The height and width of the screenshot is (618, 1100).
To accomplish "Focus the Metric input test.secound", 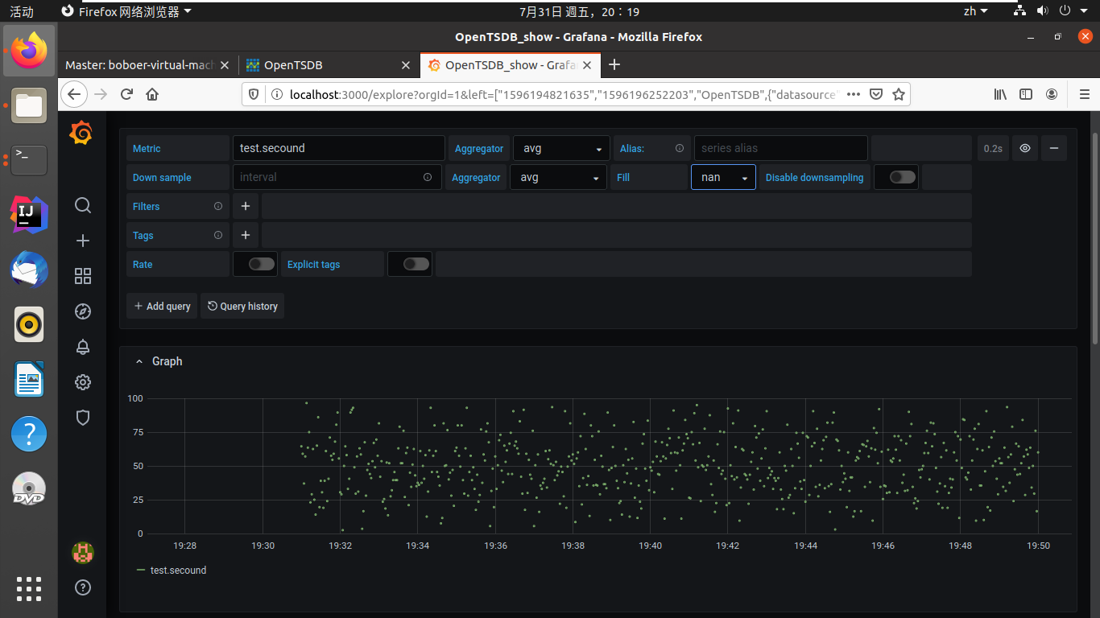I will (x=338, y=148).
